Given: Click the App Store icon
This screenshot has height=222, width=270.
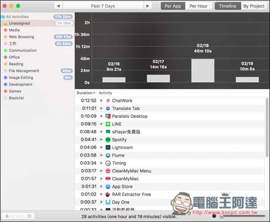Looking at the screenshot, I should click(108, 187).
